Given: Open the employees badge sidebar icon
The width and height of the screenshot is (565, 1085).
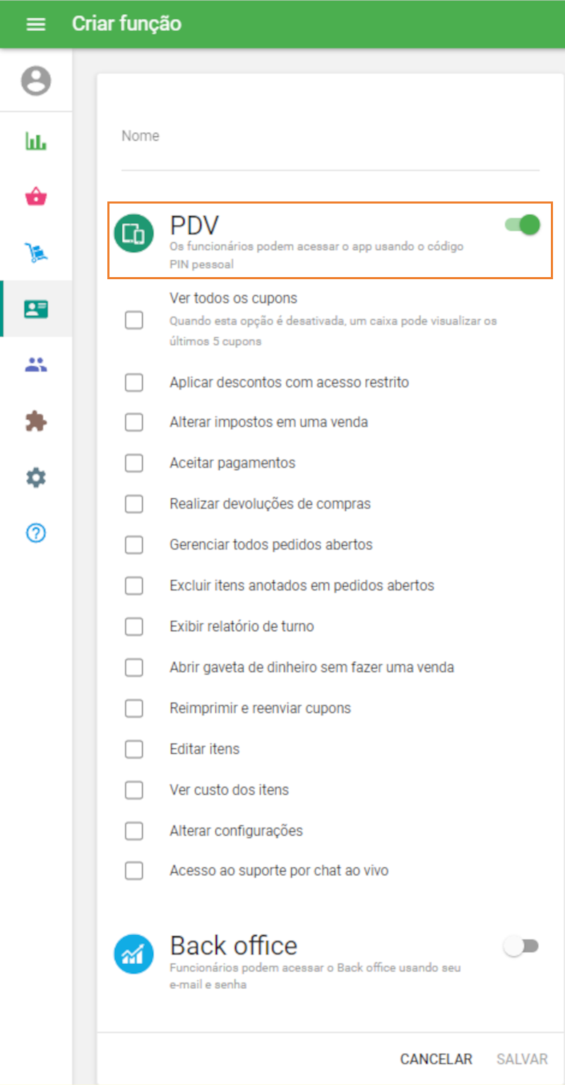Looking at the screenshot, I should point(36,308).
